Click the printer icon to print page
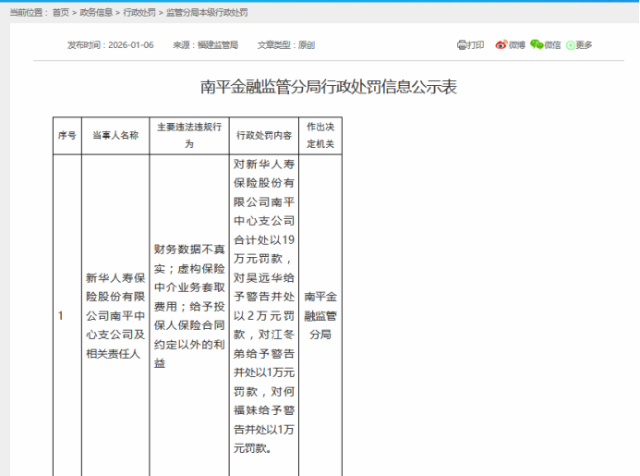 463,44
